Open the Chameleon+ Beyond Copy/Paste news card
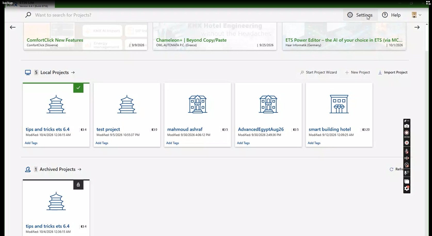The height and width of the screenshot is (236, 432). point(215,36)
